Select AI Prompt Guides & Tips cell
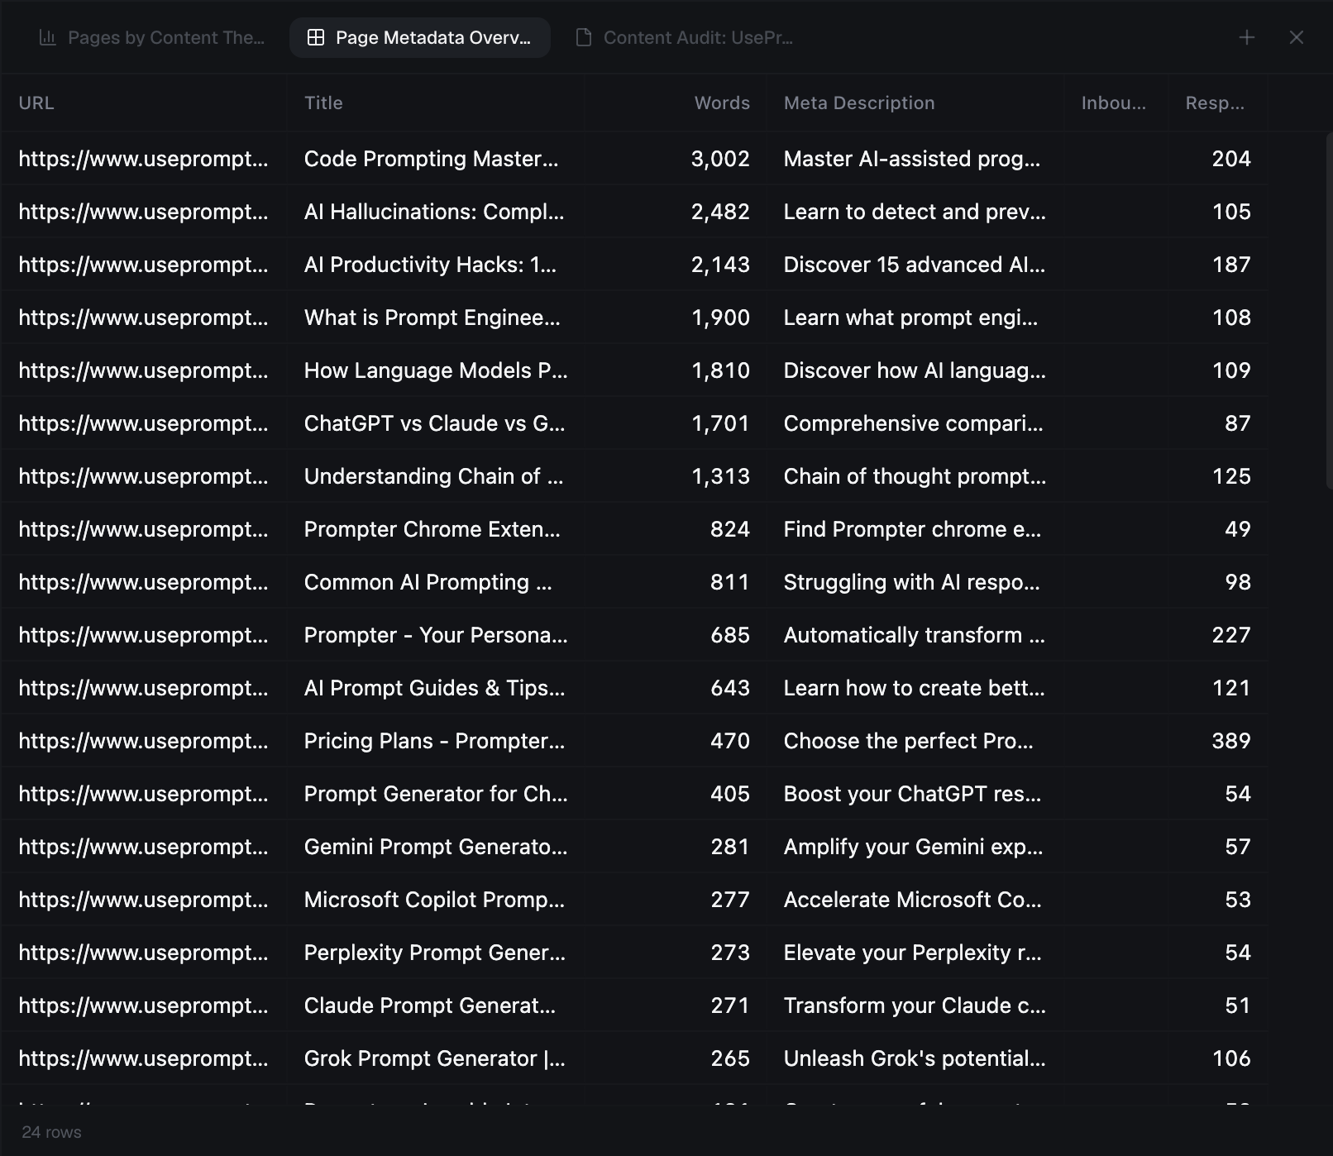 435,688
